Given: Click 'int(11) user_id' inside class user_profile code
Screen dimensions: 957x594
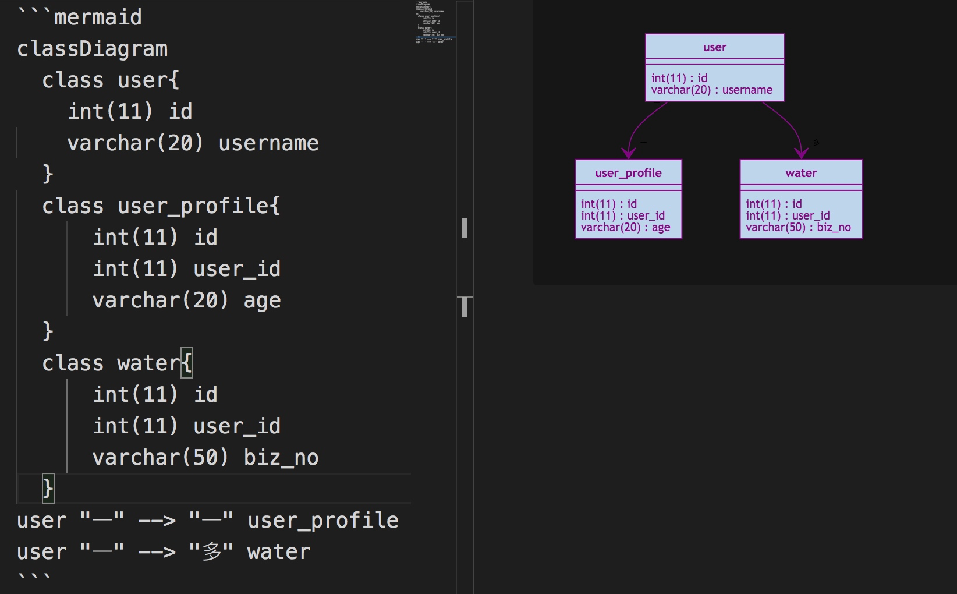Looking at the screenshot, I should point(187,268).
